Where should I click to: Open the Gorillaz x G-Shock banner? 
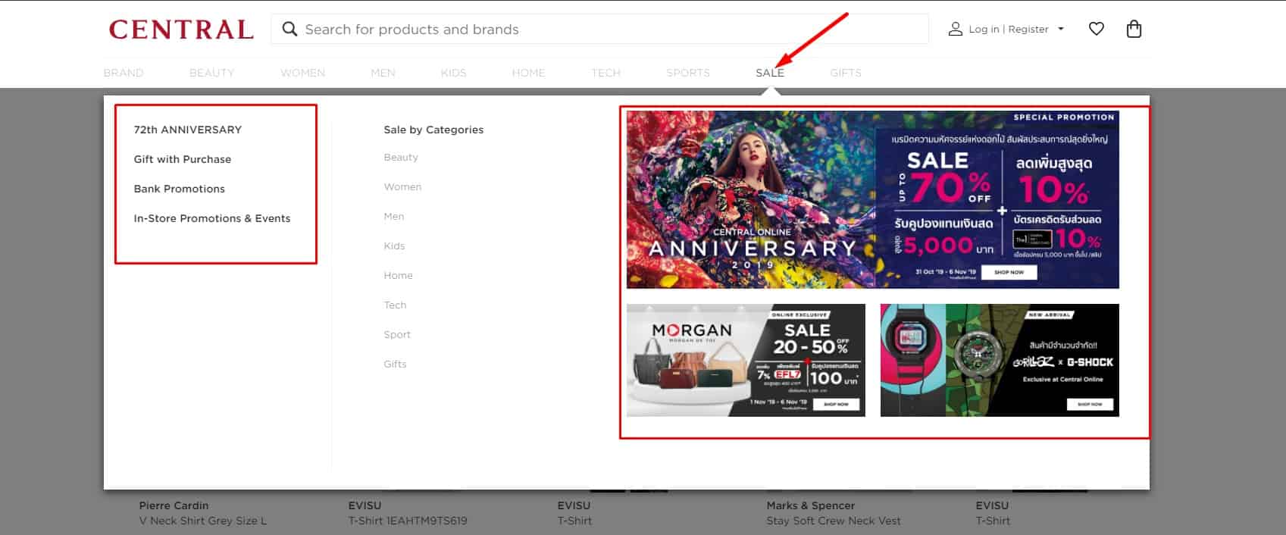pyautogui.click(x=1000, y=360)
